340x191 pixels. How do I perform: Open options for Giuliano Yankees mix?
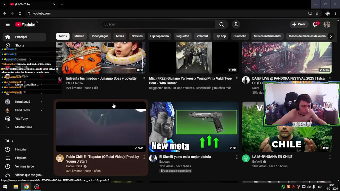tap(237, 79)
